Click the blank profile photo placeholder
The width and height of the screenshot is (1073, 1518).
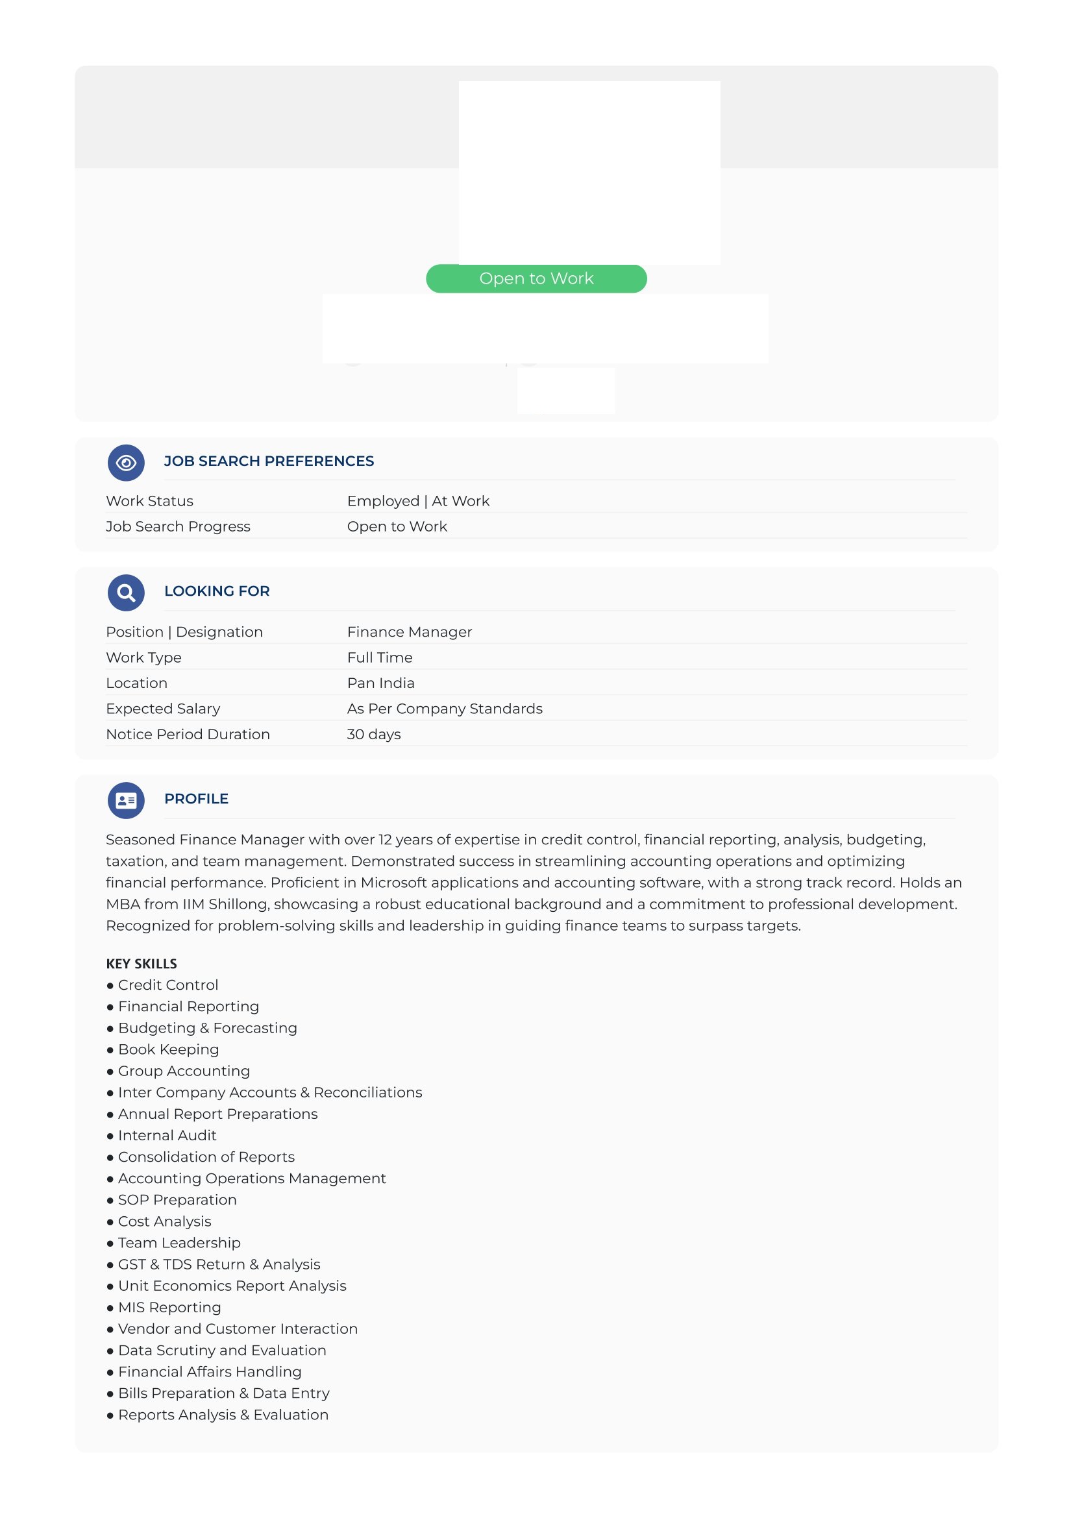pyautogui.click(x=589, y=173)
